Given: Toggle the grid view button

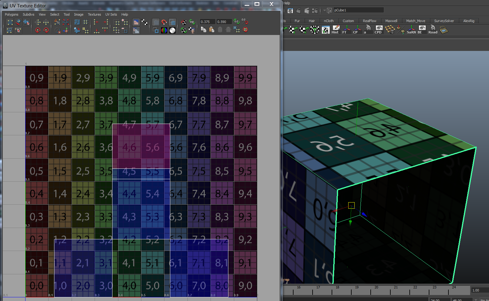Looking at the screenshot, I should coord(156,22).
